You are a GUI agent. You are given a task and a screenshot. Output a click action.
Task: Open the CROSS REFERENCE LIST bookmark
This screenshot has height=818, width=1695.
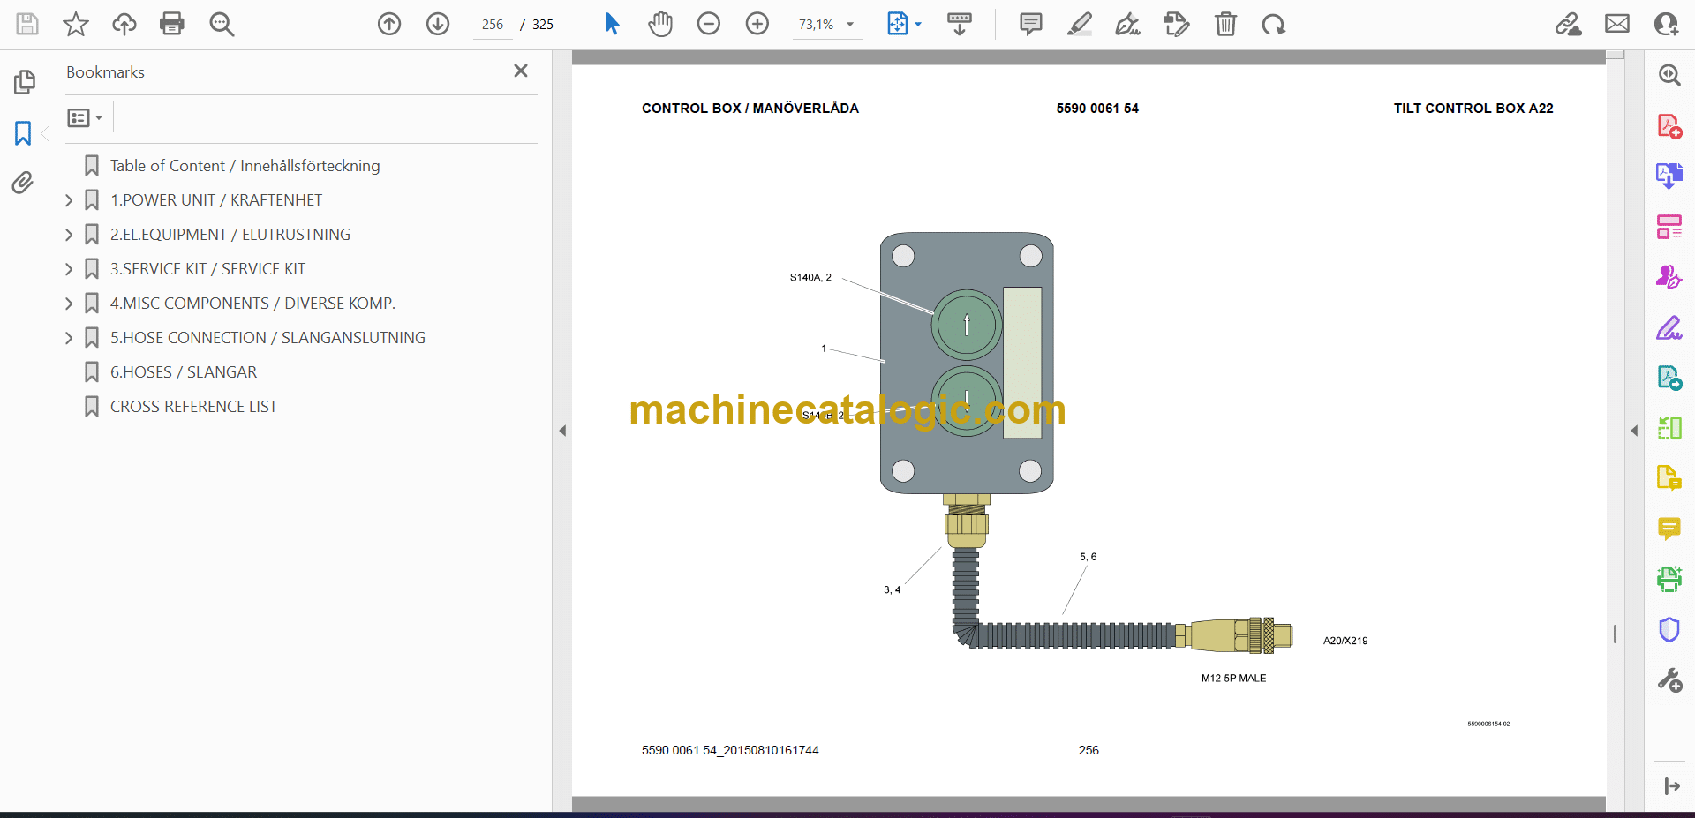point(193,407)
